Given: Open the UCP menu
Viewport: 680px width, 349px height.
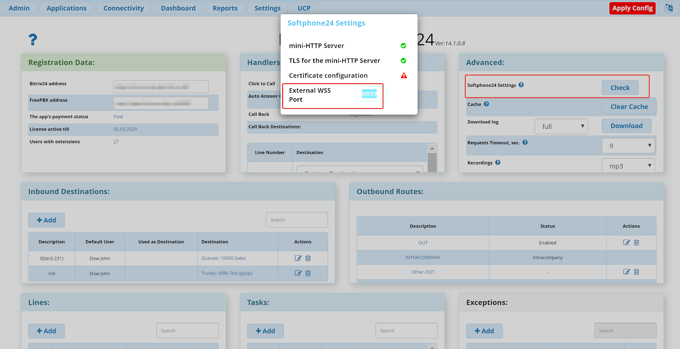Looking at the screenshot, I should coord(304,8).
